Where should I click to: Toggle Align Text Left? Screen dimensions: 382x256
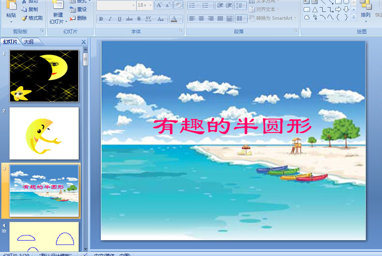[x=192, y=19]
